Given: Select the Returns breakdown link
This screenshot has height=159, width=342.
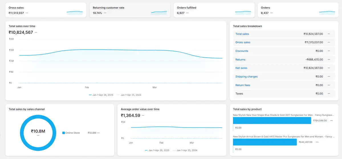Looking at the screenshot, I should tap(240, 60).
